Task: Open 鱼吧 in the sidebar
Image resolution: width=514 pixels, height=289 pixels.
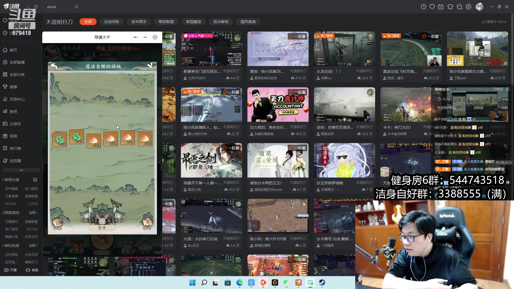Action: [10, 112]
